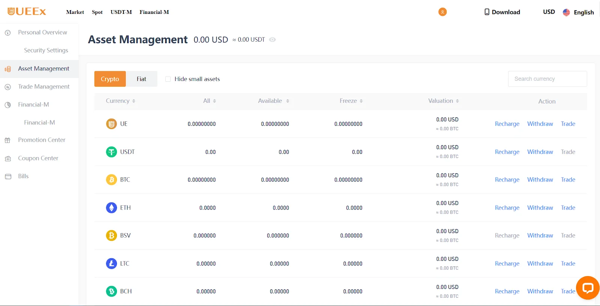Check Hide small assets checkbox
600x306 pixels.
[x=168, y=79]
